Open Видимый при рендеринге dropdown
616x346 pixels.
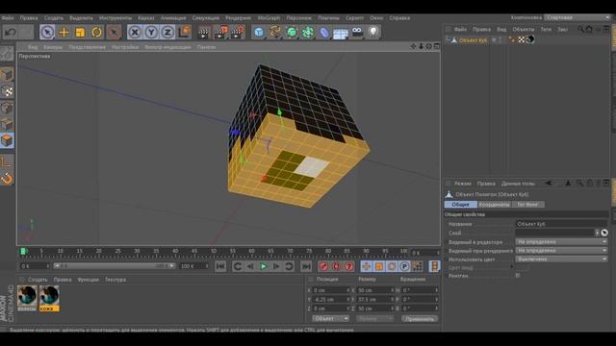pyautogui.click(x=561, y=250)
